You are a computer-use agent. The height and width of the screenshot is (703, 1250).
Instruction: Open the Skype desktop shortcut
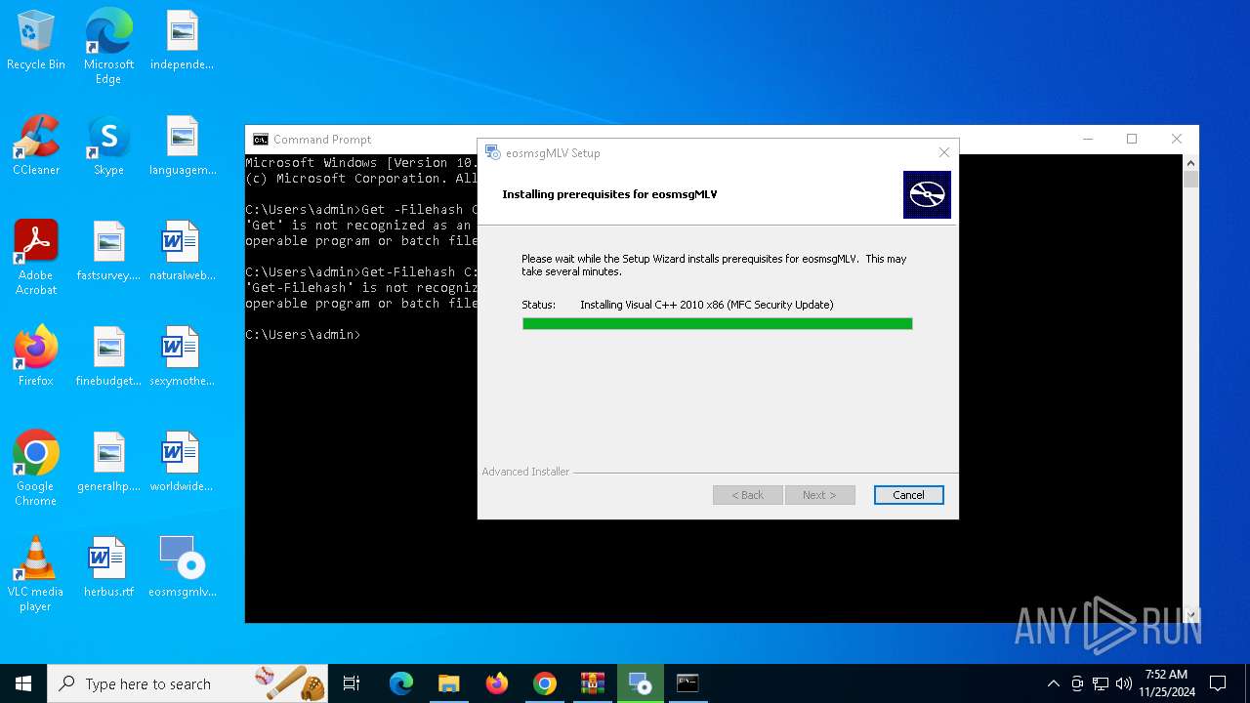[x=108, y=146]
